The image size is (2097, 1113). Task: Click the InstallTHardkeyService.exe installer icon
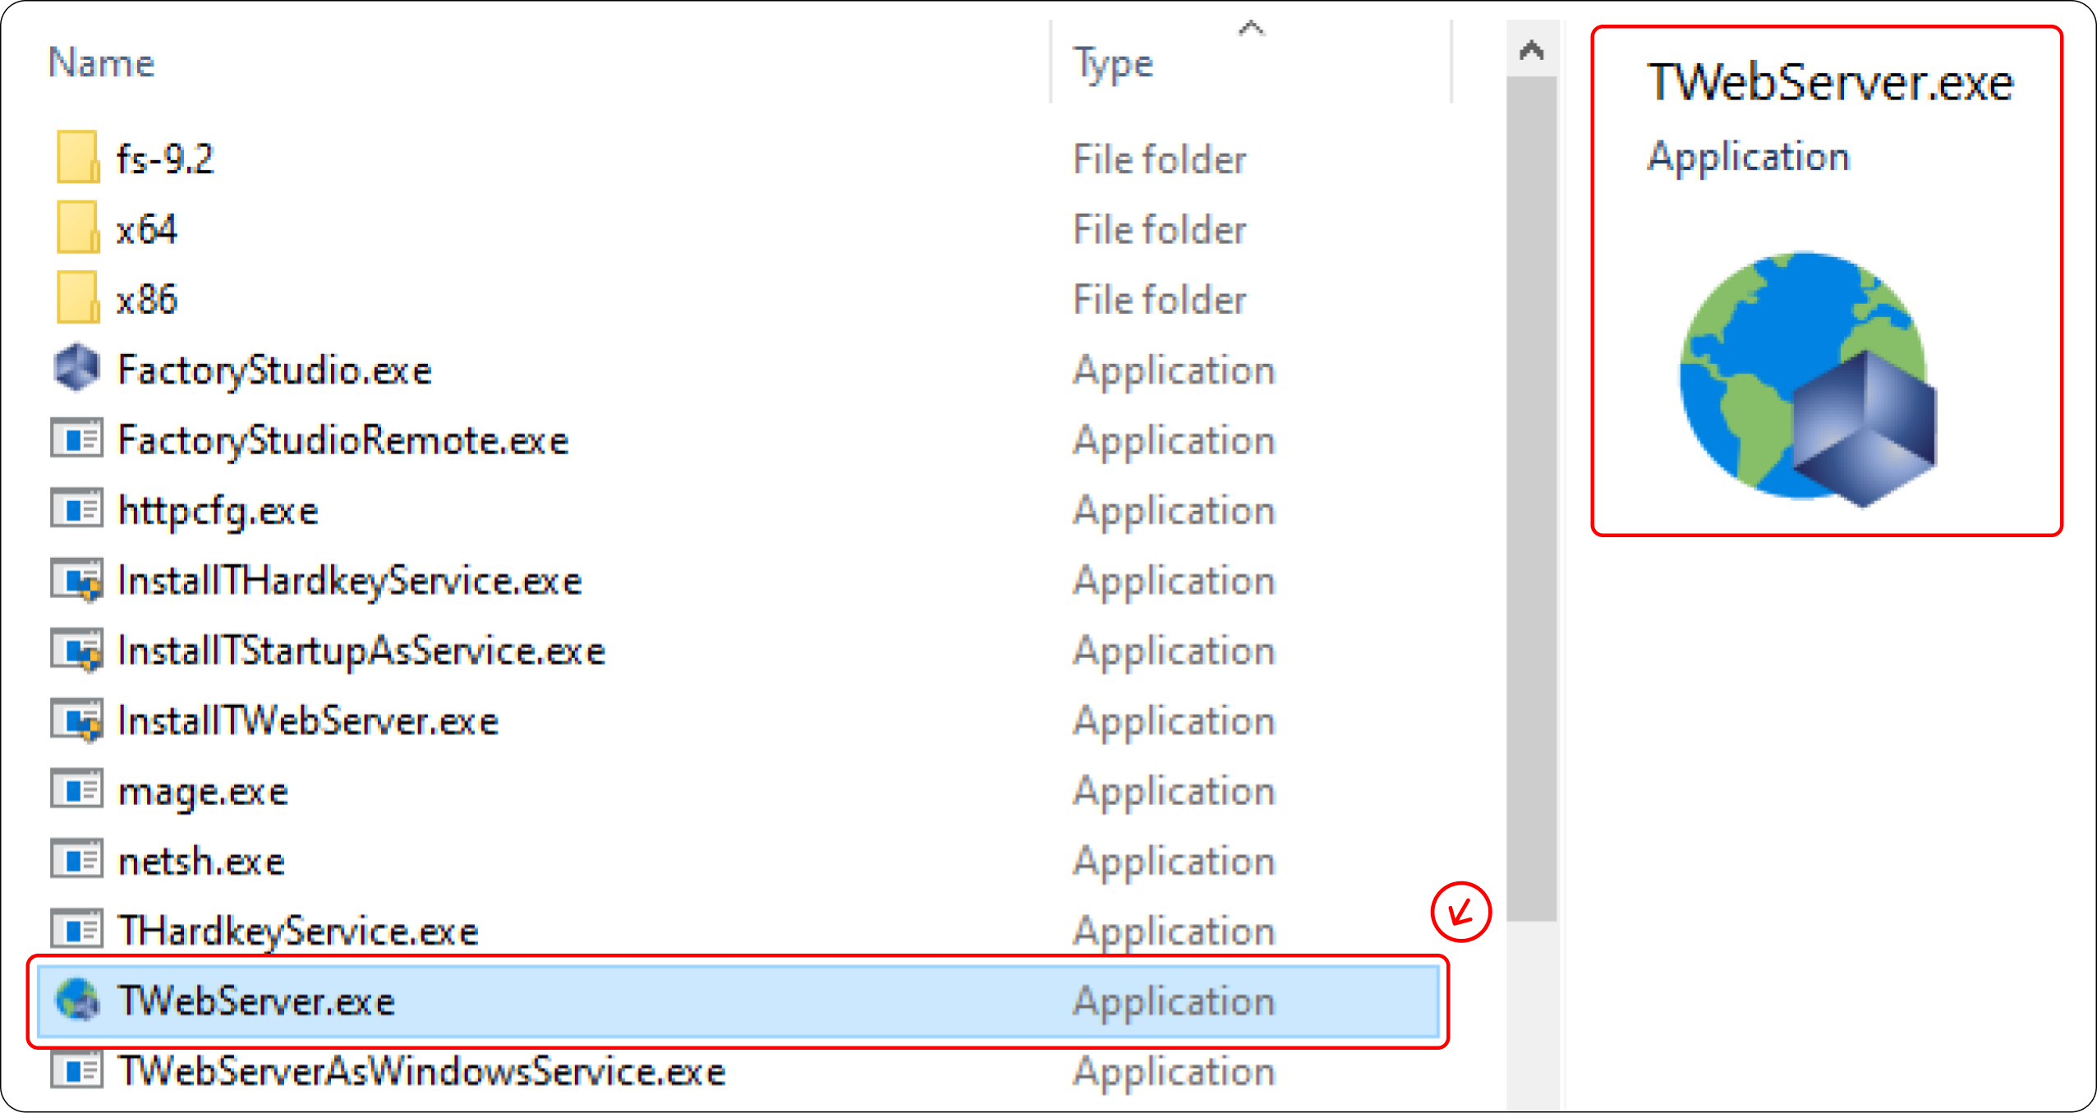pyautogui.click(x=76, y=580)
